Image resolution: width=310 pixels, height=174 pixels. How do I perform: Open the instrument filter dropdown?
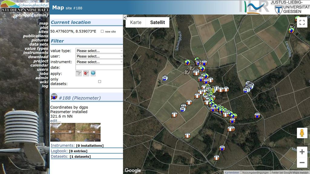pyautogui.click(x=99, y=62)
